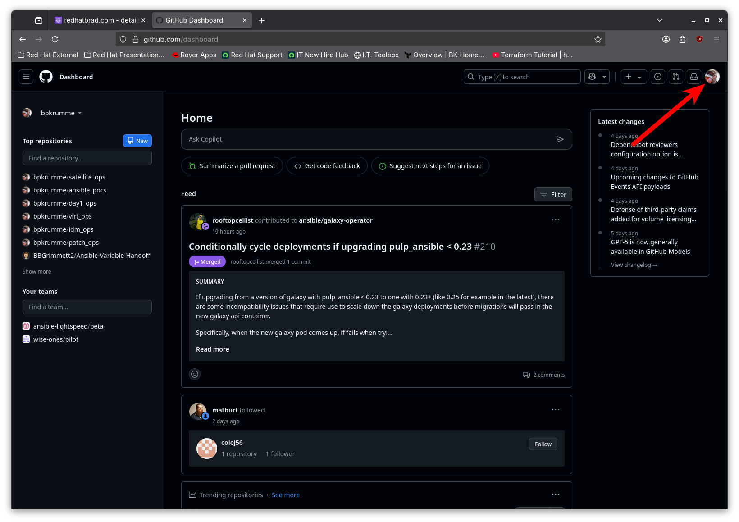Send the Ask Copilot prompt arrow
This screenshot has height=522, width=739.
[x=560, y=139]
